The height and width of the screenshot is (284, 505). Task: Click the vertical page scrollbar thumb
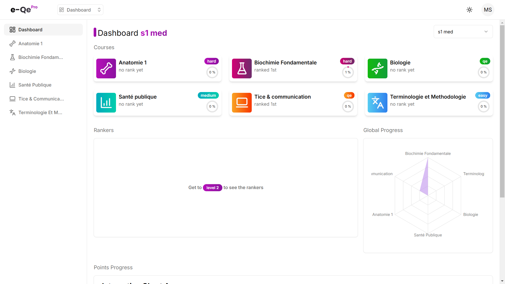pyautogui.click(x=502, y=110)
